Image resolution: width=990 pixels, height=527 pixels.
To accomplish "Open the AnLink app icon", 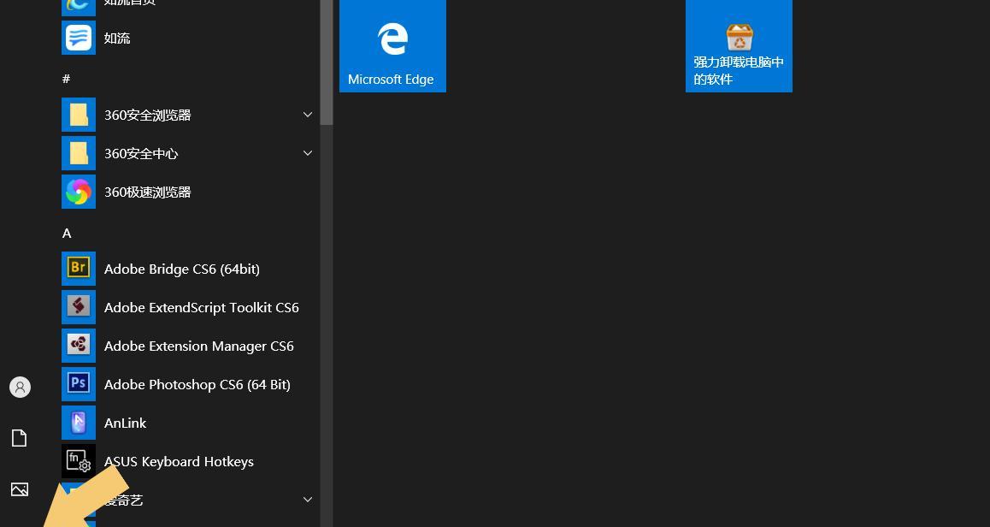I will (x=79, y=423).
